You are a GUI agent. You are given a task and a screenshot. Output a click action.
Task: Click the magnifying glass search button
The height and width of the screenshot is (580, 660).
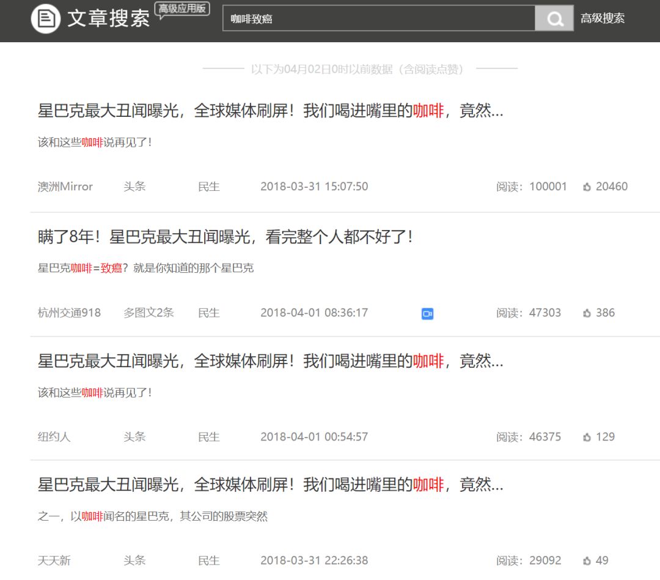coord(554,18)
